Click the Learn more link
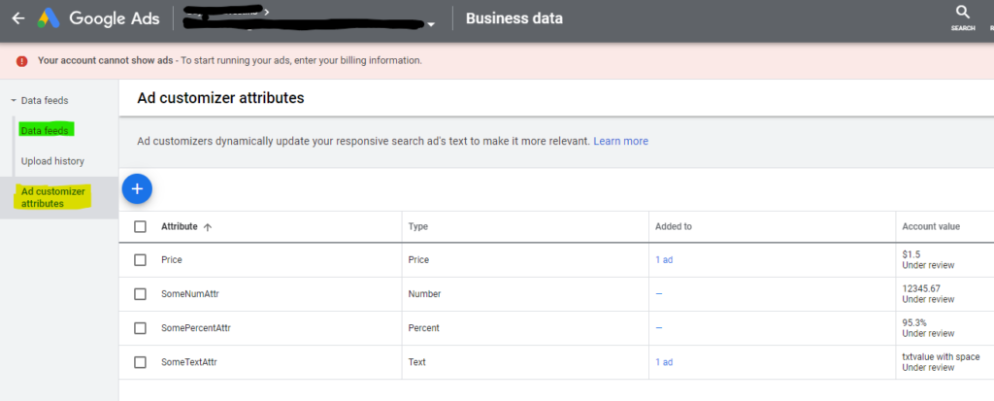This screenshot has height=401, width=994. (x=620, y=141)
